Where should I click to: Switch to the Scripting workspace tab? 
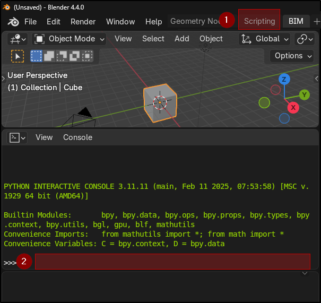(259, 21)
